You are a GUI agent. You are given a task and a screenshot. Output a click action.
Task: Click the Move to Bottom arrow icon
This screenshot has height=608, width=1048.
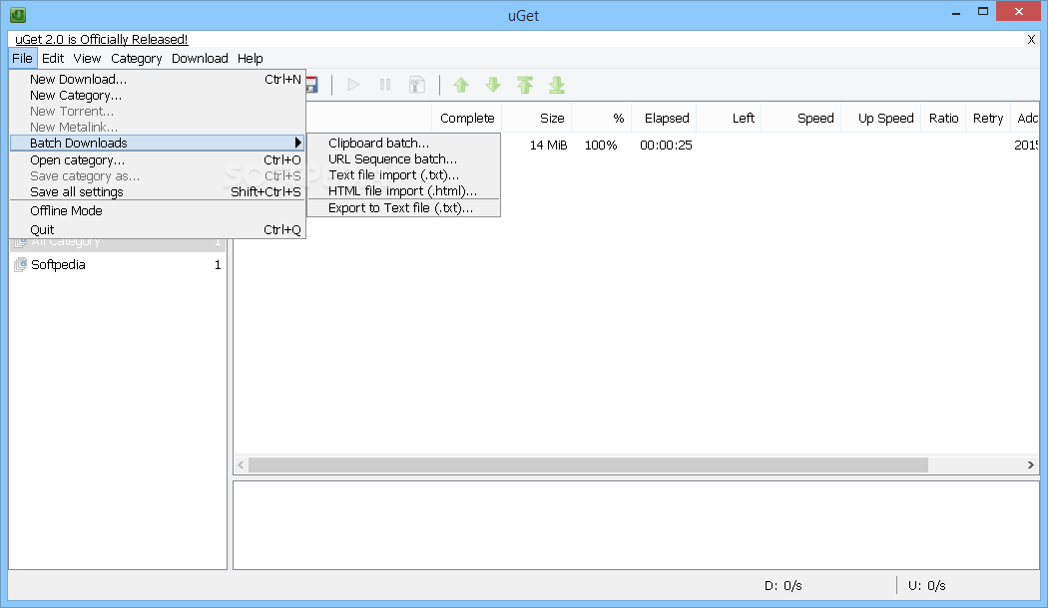[x=557, y=85]
